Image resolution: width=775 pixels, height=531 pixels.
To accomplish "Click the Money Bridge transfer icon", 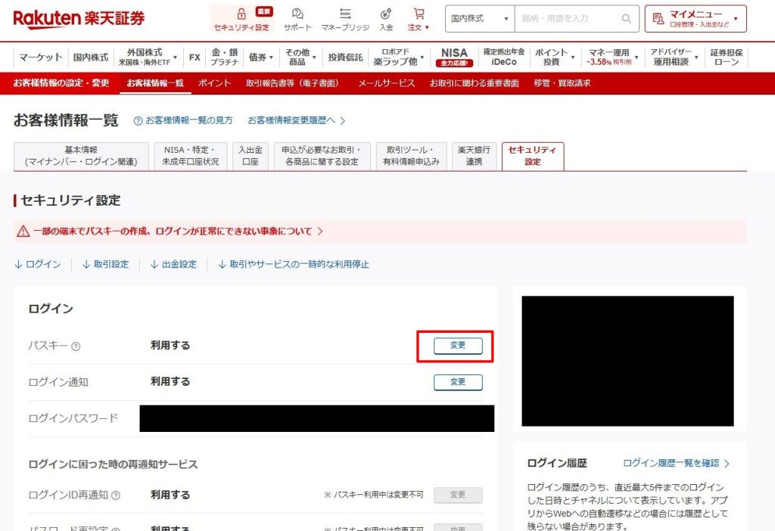I will 345,14.
